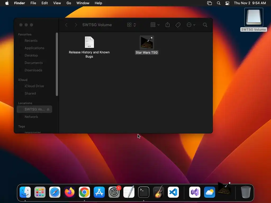Open the Finder menu
The image size is (271, 203).
(20, 3)
